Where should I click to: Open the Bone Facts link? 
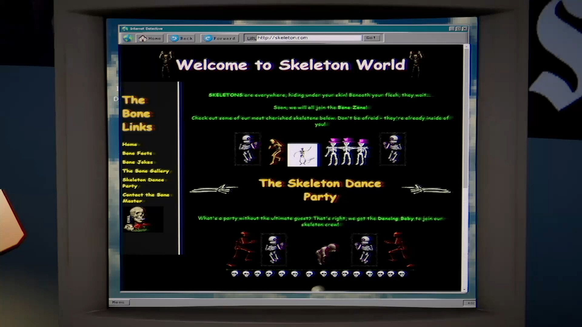137,154
